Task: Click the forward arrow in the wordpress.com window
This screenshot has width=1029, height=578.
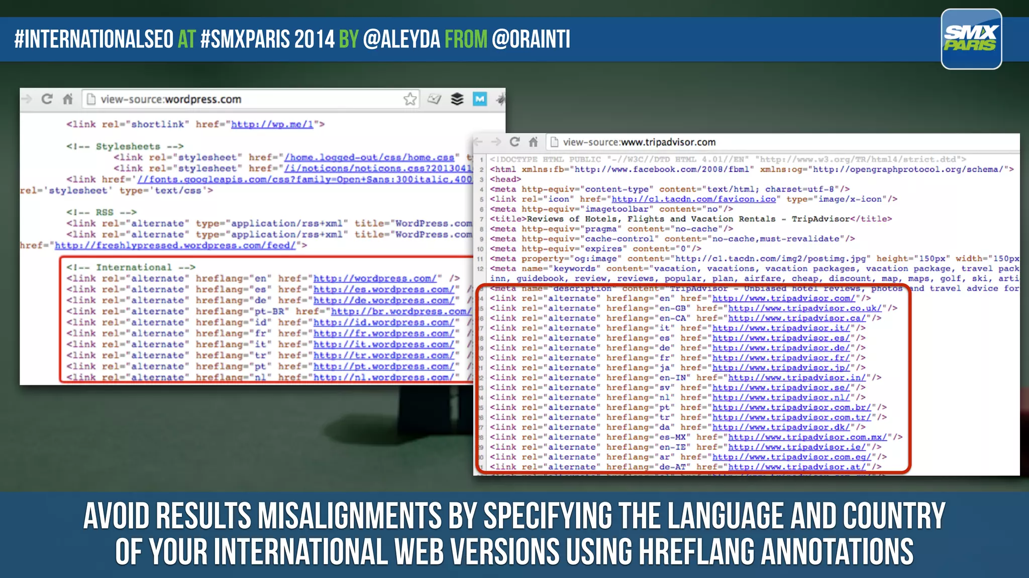Action: coord(26,99)
